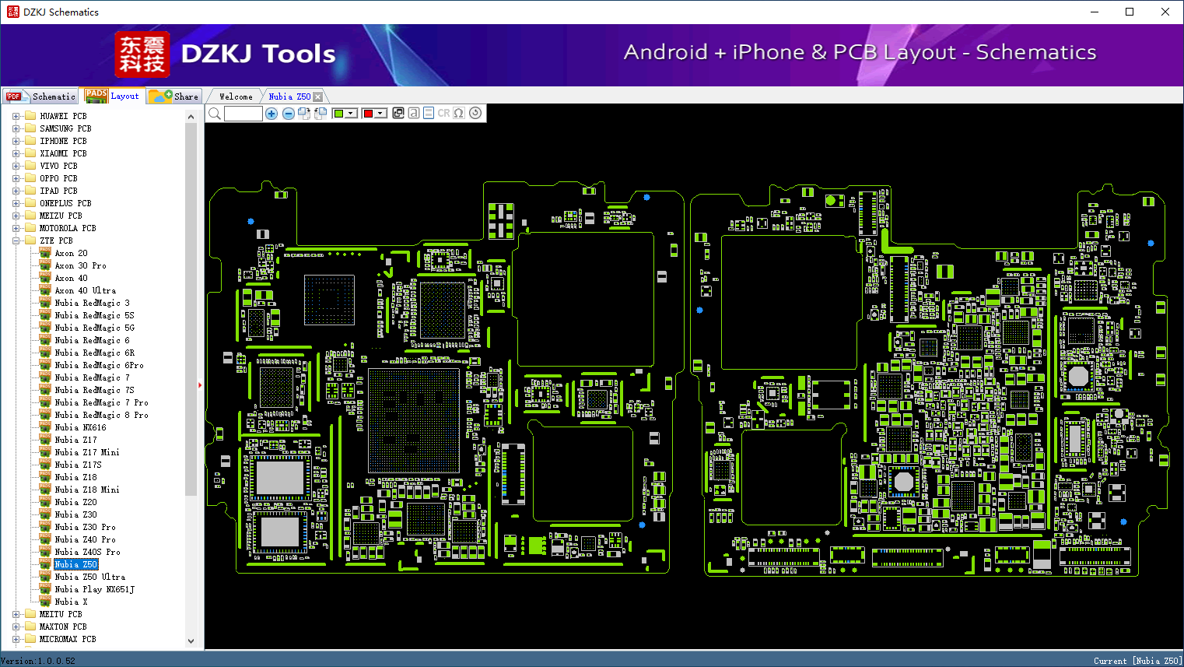Viewport: 1184px width, 667px height.
Task: Click the folder icon beside ONEPLUS PCB
Action: [x=30, y=203]
